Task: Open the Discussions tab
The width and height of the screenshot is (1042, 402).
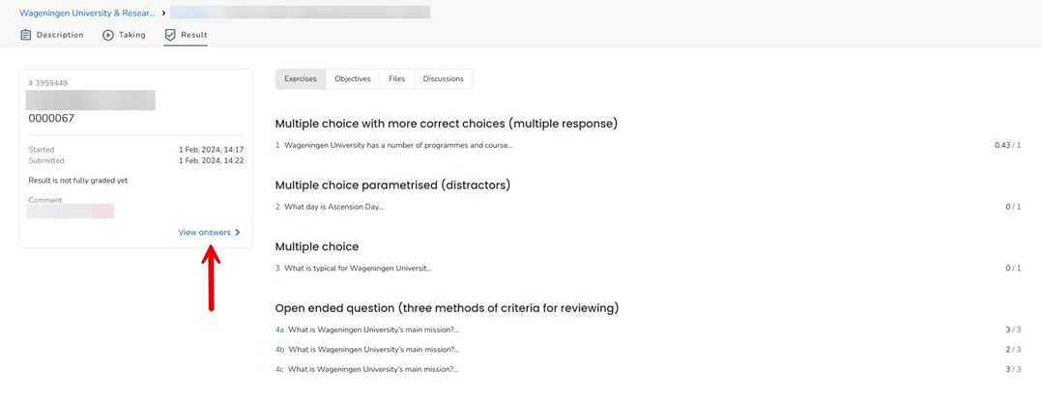Action: tap(443, 79)
